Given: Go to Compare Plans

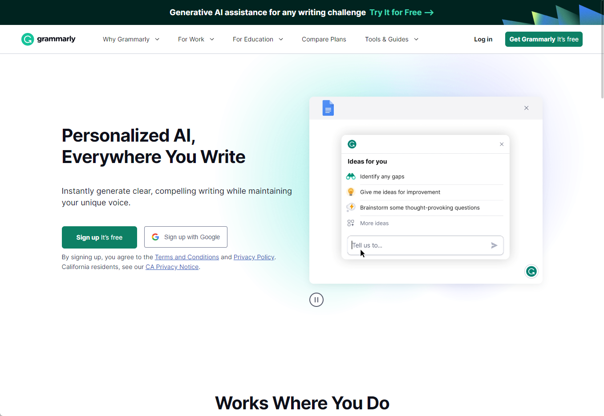Looking at the screenshot, I should (x=324, y=39).
